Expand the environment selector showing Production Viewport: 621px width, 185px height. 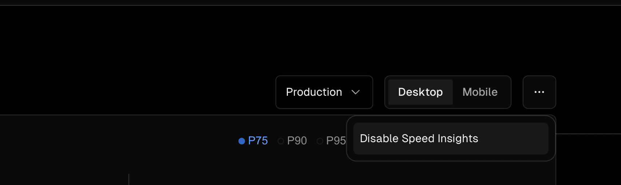point(324,92)
